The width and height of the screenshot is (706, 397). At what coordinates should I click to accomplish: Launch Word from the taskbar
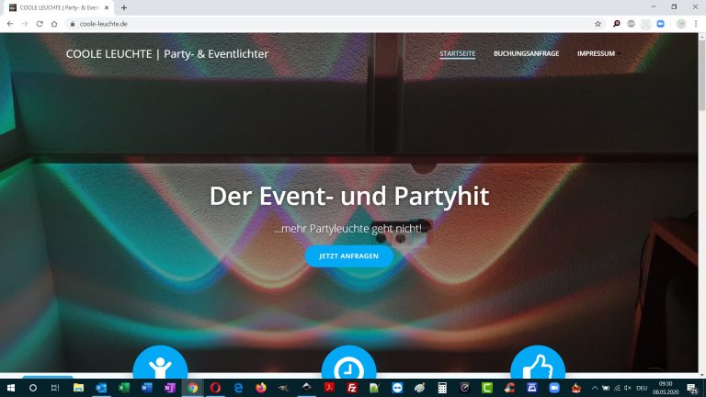[x=147, y=388]
